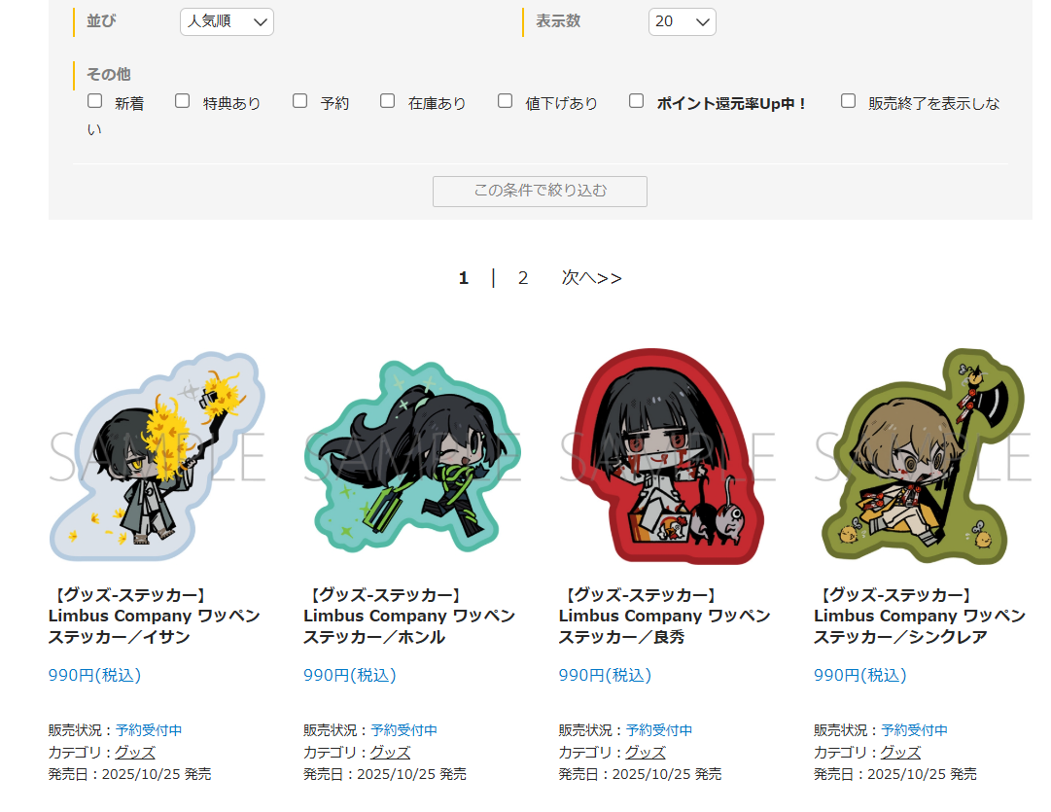Open the 良秀 sticker product title
The width and height of the screenshot is (1051, 812).
tap(665, 617)
